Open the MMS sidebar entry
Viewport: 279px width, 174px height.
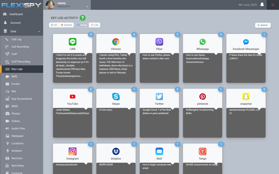click(x=21, y=106)
